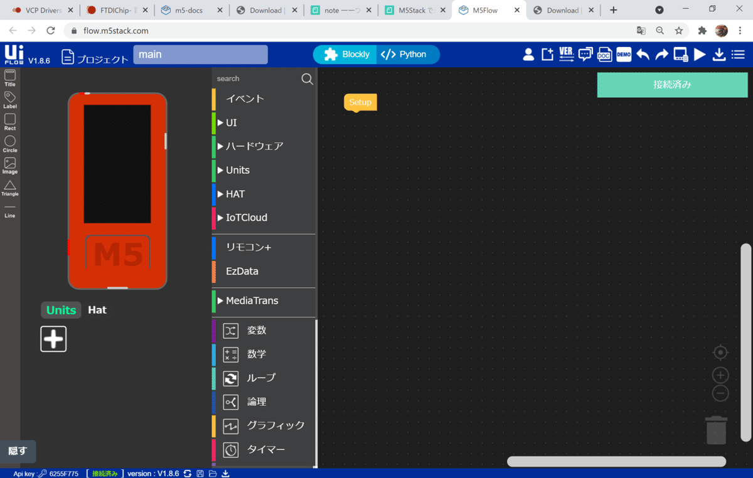Click the M5 button on device preview
This screenshot has height=478, width=753.
point(118,254)
